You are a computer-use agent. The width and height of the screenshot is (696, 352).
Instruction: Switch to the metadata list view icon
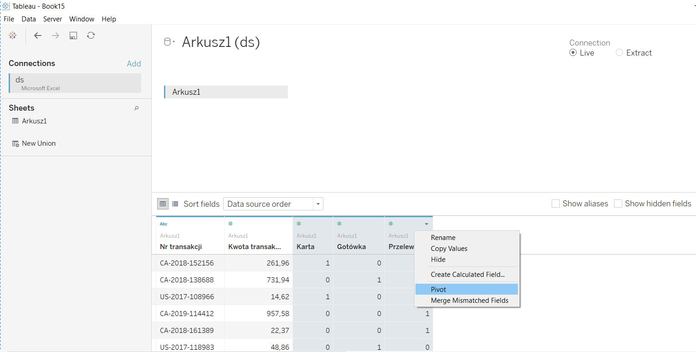(175, 204)
